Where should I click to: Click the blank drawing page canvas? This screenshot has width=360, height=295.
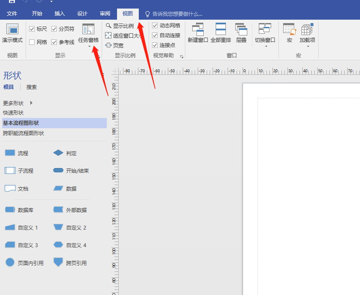coord(301,189)
